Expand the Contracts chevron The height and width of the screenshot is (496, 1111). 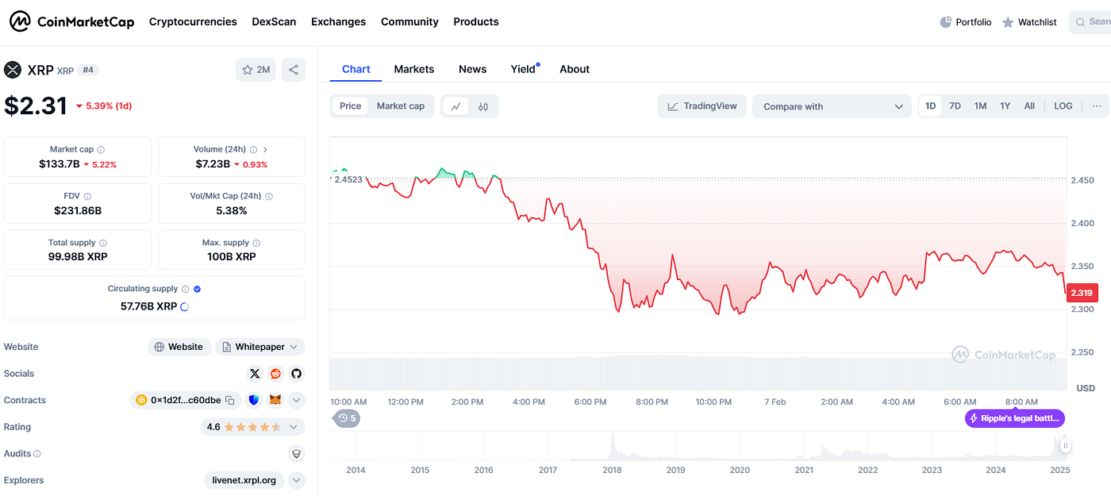click(296, 400)
